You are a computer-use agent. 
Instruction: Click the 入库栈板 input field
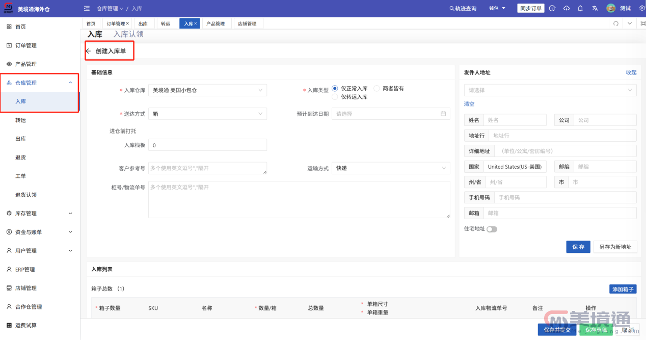207,145
